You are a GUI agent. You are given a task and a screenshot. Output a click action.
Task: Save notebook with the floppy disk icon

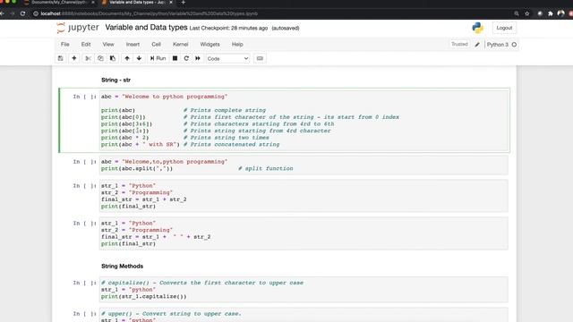coord(61,58)
